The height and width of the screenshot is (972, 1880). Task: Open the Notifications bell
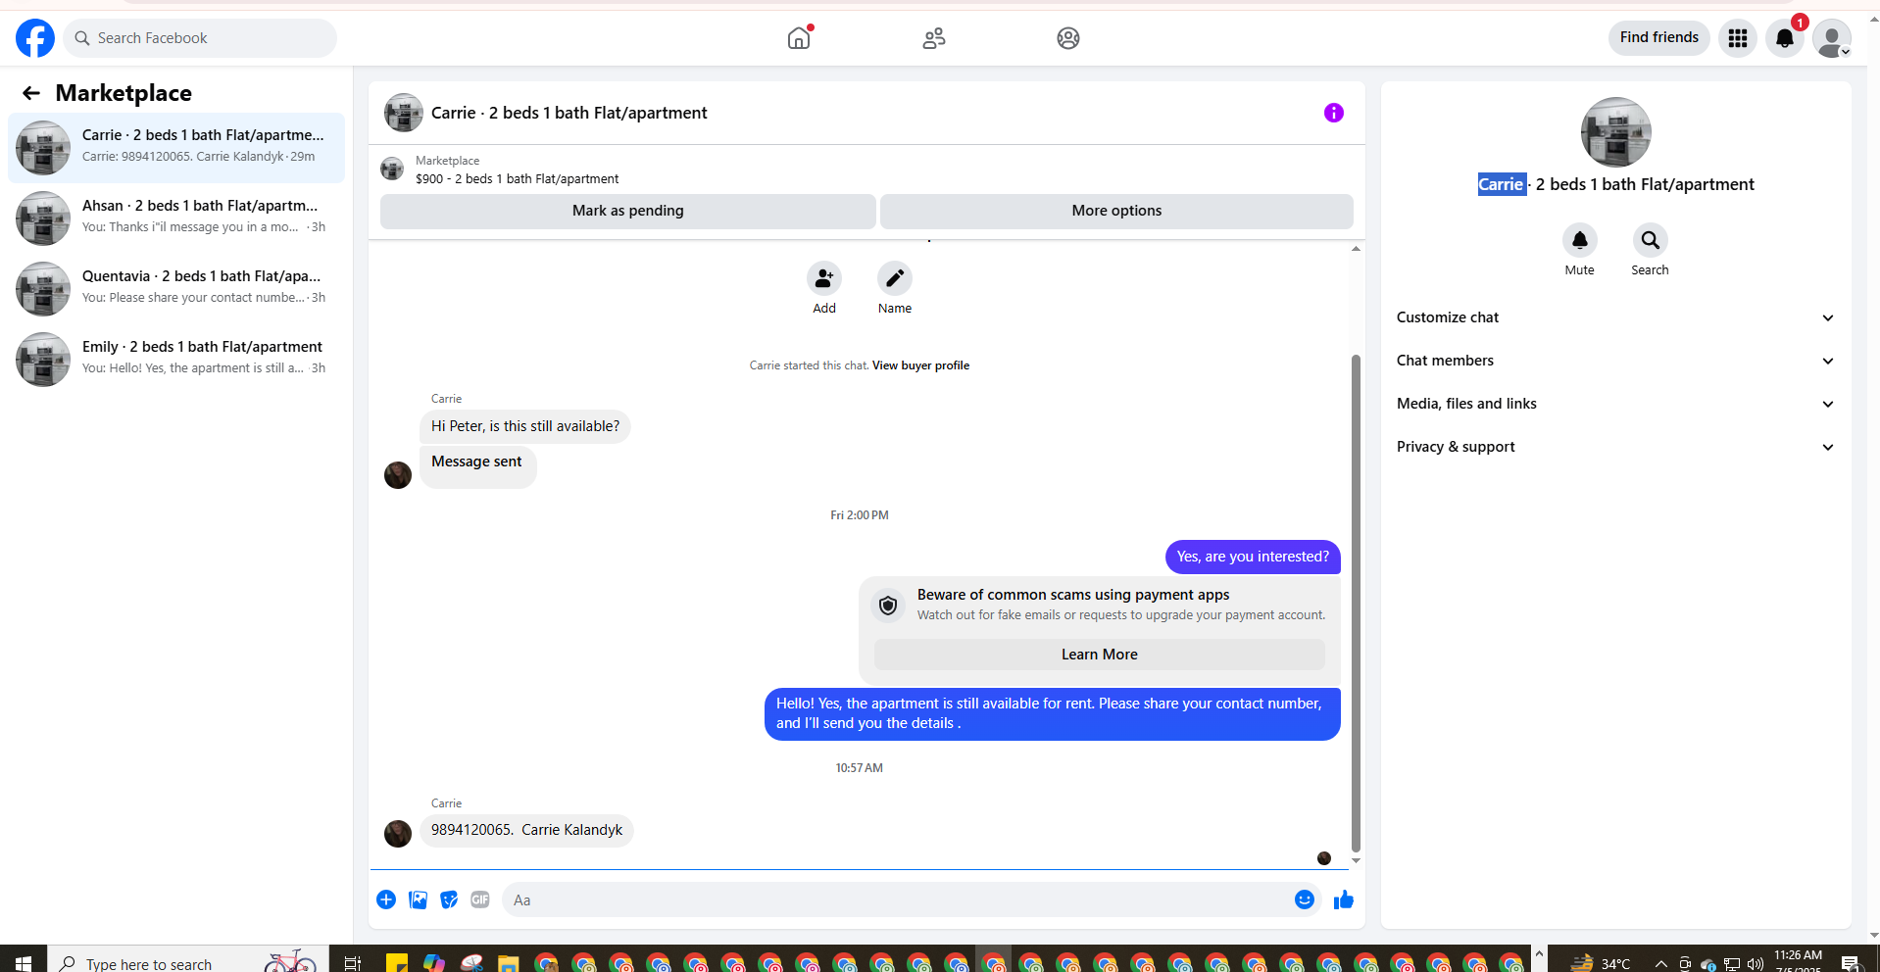tap(1785, 38)
